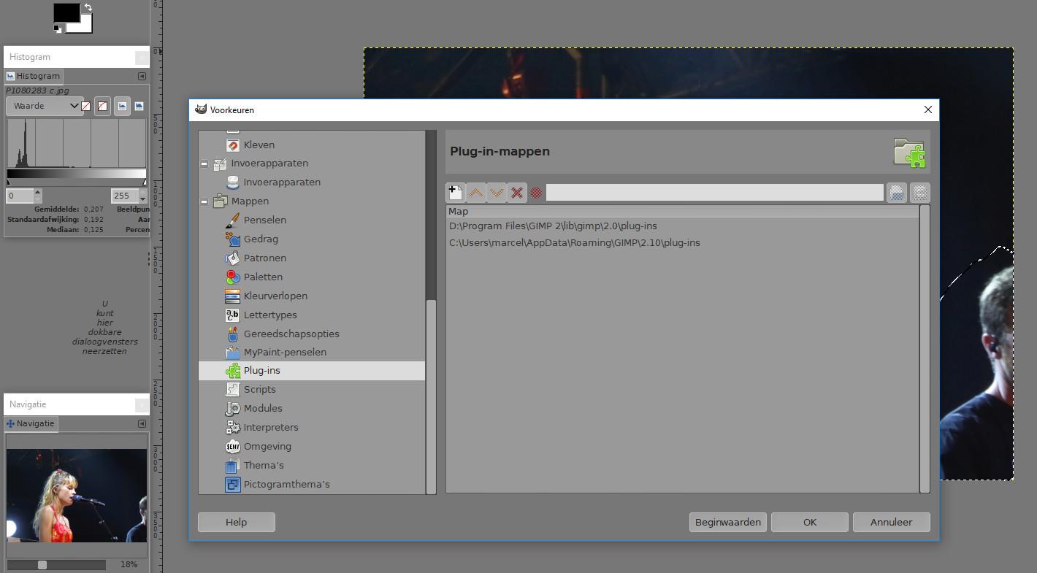1037x573 pixels.
Task: Select the Invoerapparaten parent category label
Action: click(269, 164)
